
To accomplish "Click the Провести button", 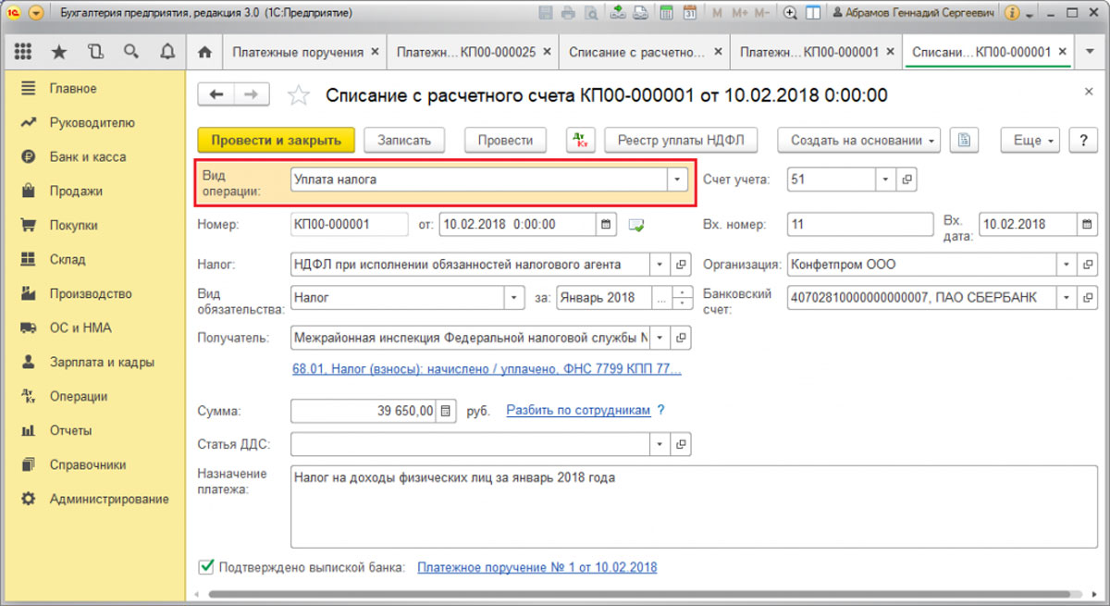I will tap(505, 141).
